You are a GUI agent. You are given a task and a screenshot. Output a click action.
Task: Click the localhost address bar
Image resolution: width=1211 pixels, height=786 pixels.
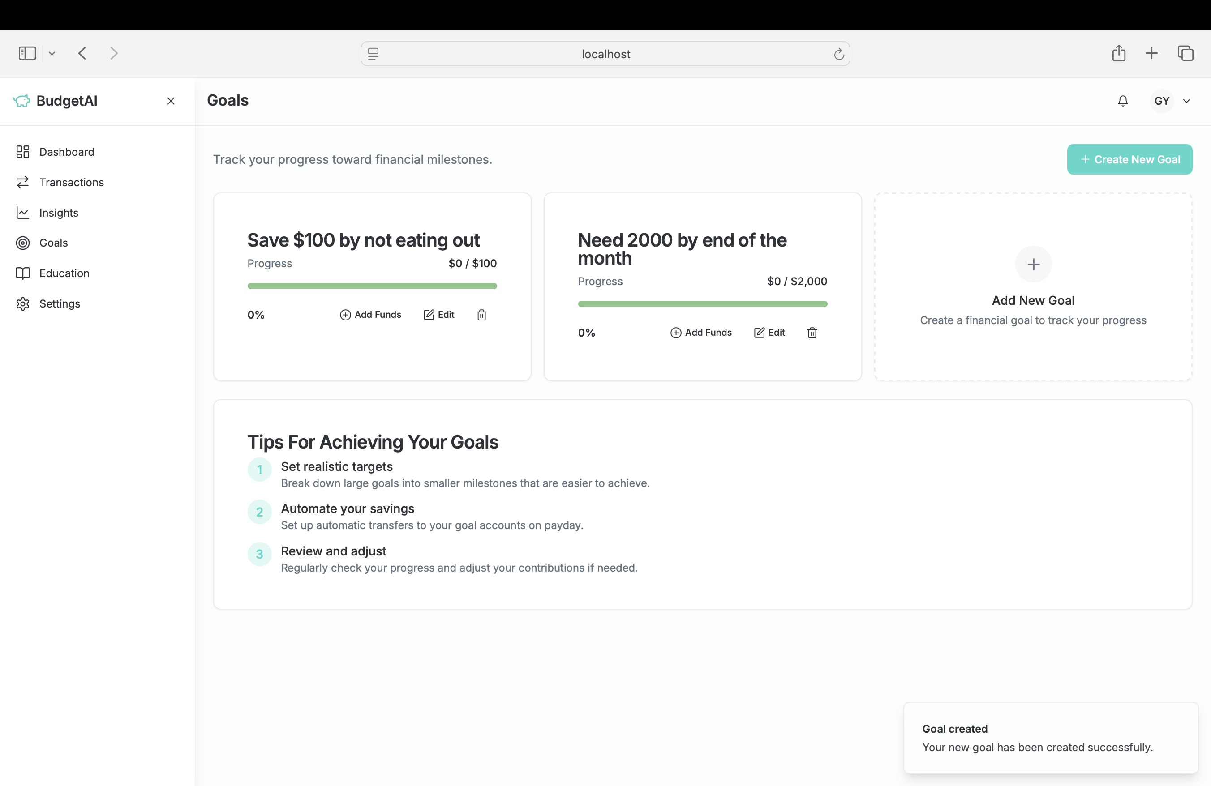coord(605,54)
